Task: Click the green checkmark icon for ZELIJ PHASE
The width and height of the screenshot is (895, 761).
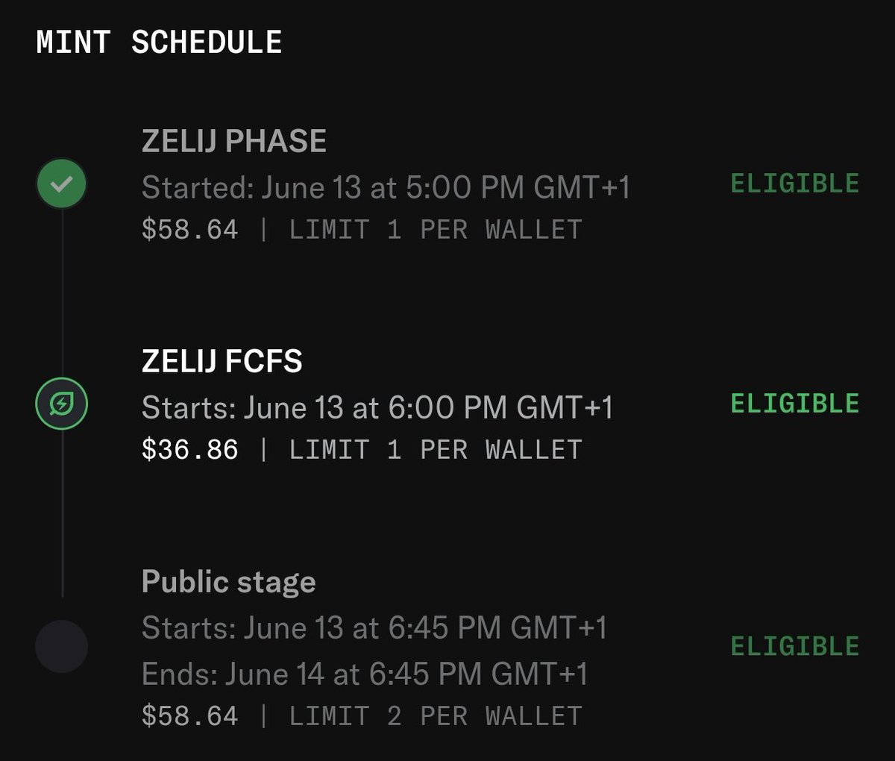Action: tap(62, 184)
